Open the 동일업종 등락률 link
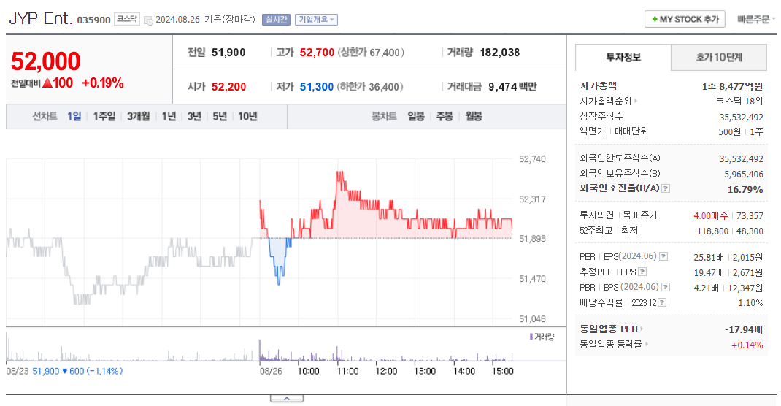Image resolution: width=781 pixels, height=406 pixels. [x=611, y=344]
